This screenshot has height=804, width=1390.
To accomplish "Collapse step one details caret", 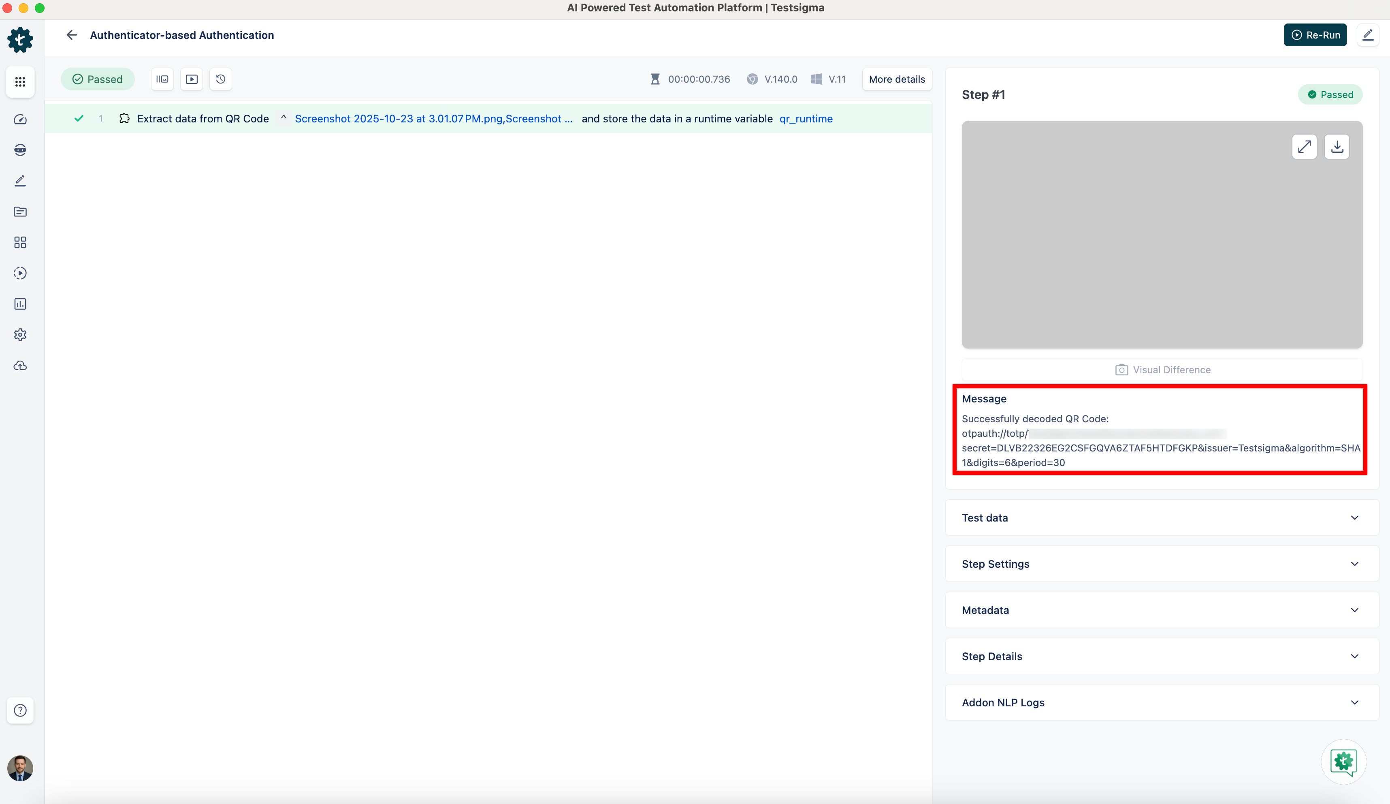I will point(284,118).
